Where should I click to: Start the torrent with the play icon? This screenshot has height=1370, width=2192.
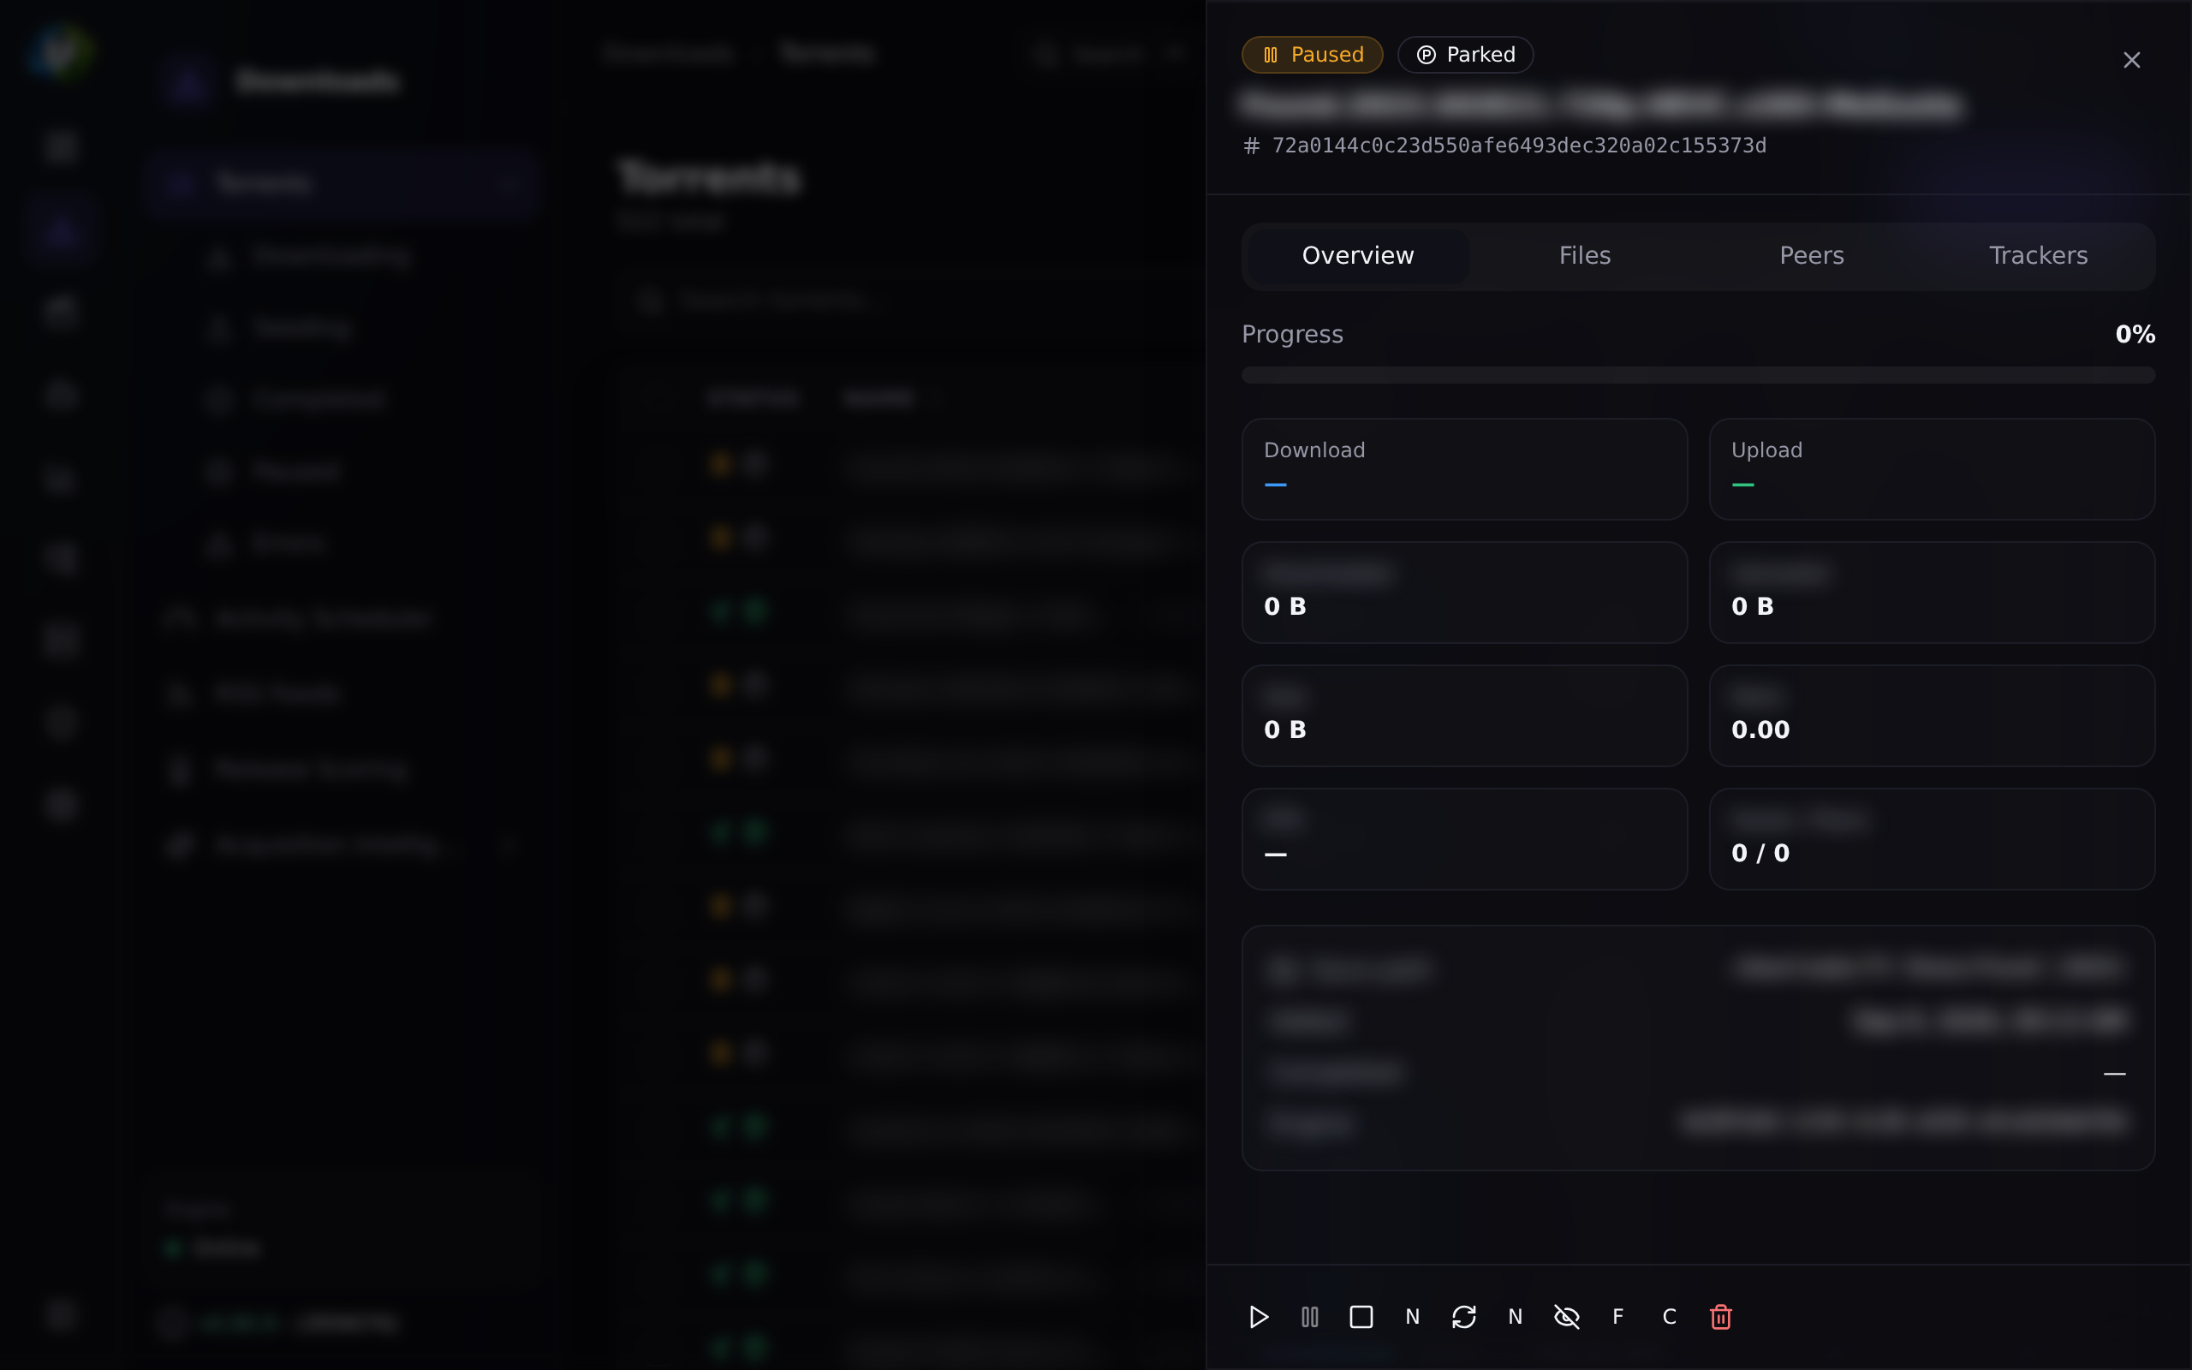point(1258,1317)
